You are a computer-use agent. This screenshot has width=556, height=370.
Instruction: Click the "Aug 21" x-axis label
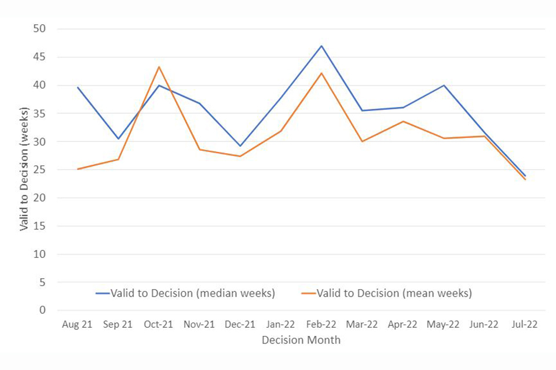77,324
